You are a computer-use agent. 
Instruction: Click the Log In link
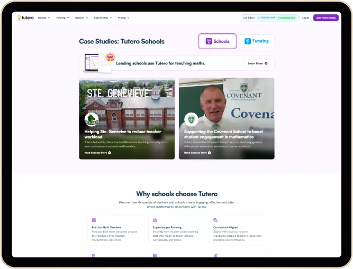[x=305, y=17]
